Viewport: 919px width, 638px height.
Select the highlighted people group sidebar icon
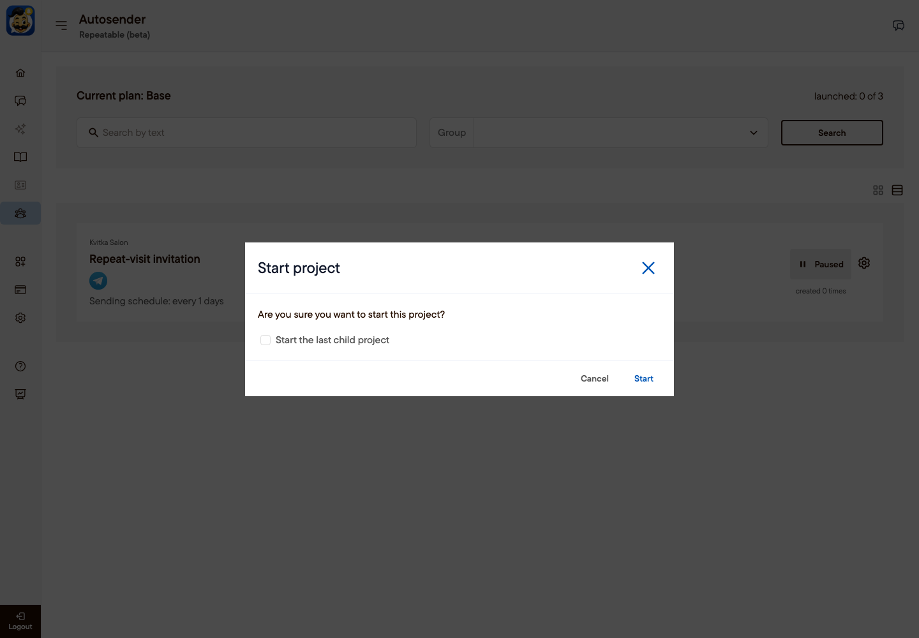20,213
